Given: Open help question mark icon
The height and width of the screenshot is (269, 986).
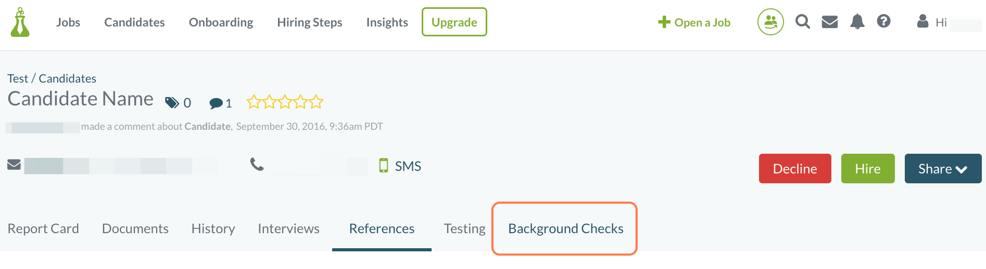Looking at the screenshot, I should [x=883, y=21].
